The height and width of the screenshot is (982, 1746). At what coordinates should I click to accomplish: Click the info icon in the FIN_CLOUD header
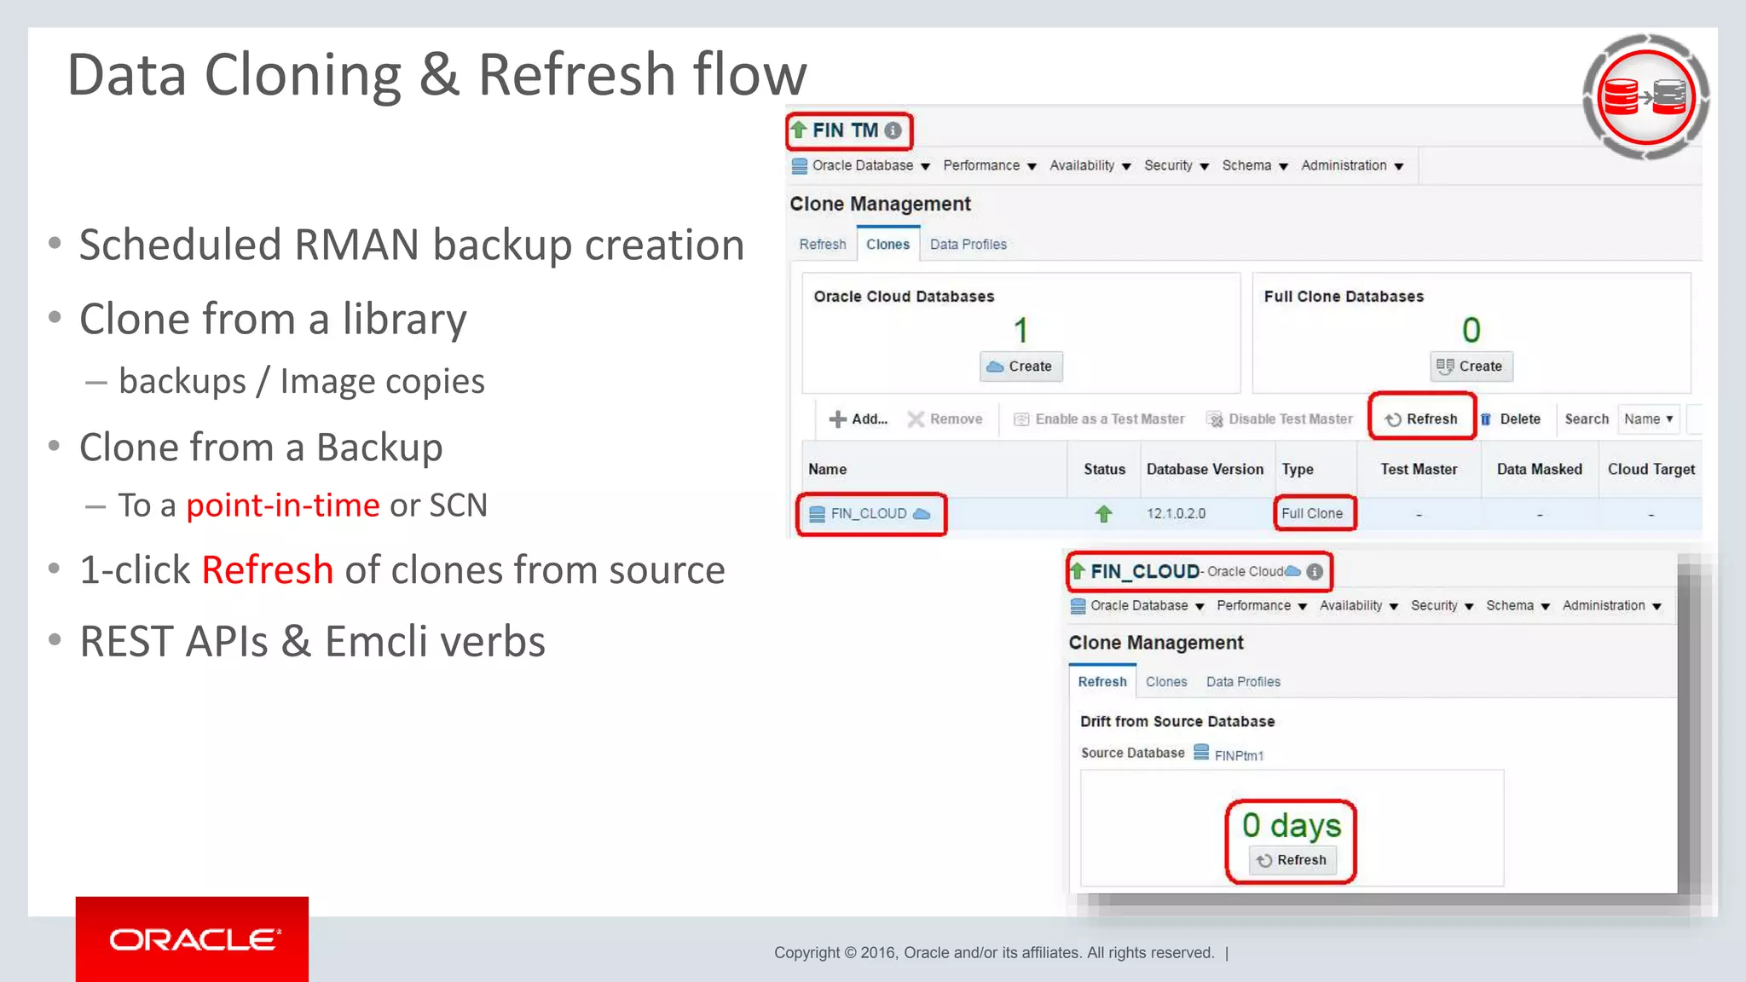tap(1315, 571)
